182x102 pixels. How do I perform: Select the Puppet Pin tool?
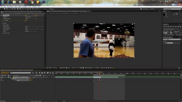pyautogui.click(x=36, y=9)
